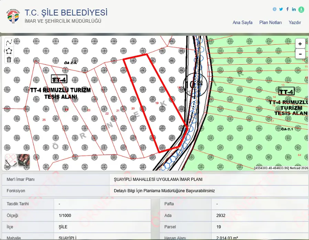Click the İlçe label in the table
Image resolution: width=309 pixels, height=240 pixels.
click(10, 227)
